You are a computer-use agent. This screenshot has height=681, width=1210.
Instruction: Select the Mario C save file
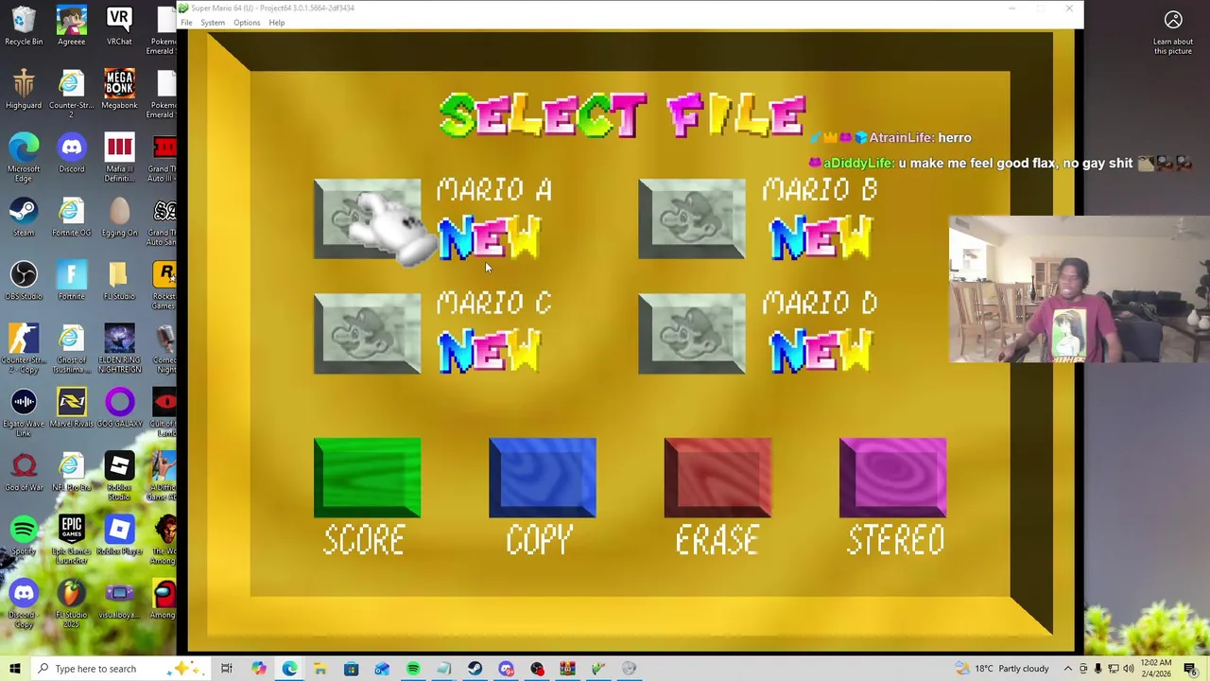367,333
